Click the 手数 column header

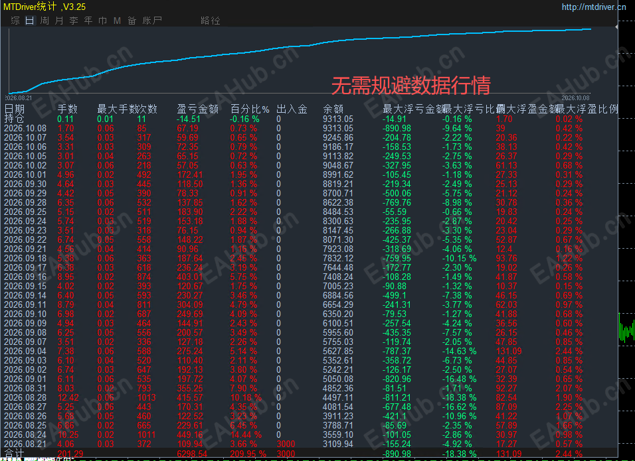click(x=67, y=109)
